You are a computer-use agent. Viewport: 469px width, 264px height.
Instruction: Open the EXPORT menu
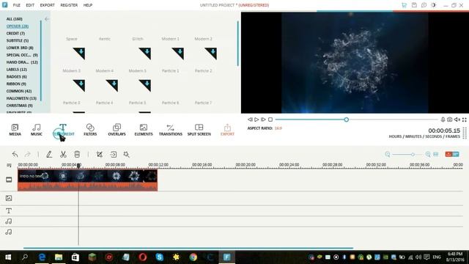[47, 5]
